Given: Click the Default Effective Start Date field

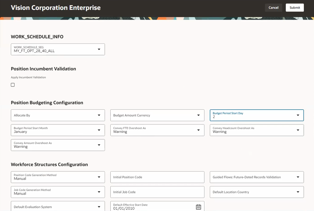Looking at the screenshot, I should 153,207.
